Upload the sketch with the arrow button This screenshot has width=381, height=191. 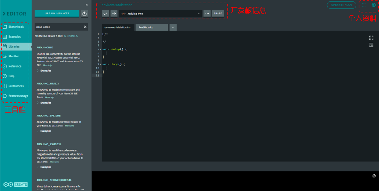tap(114, 14)
